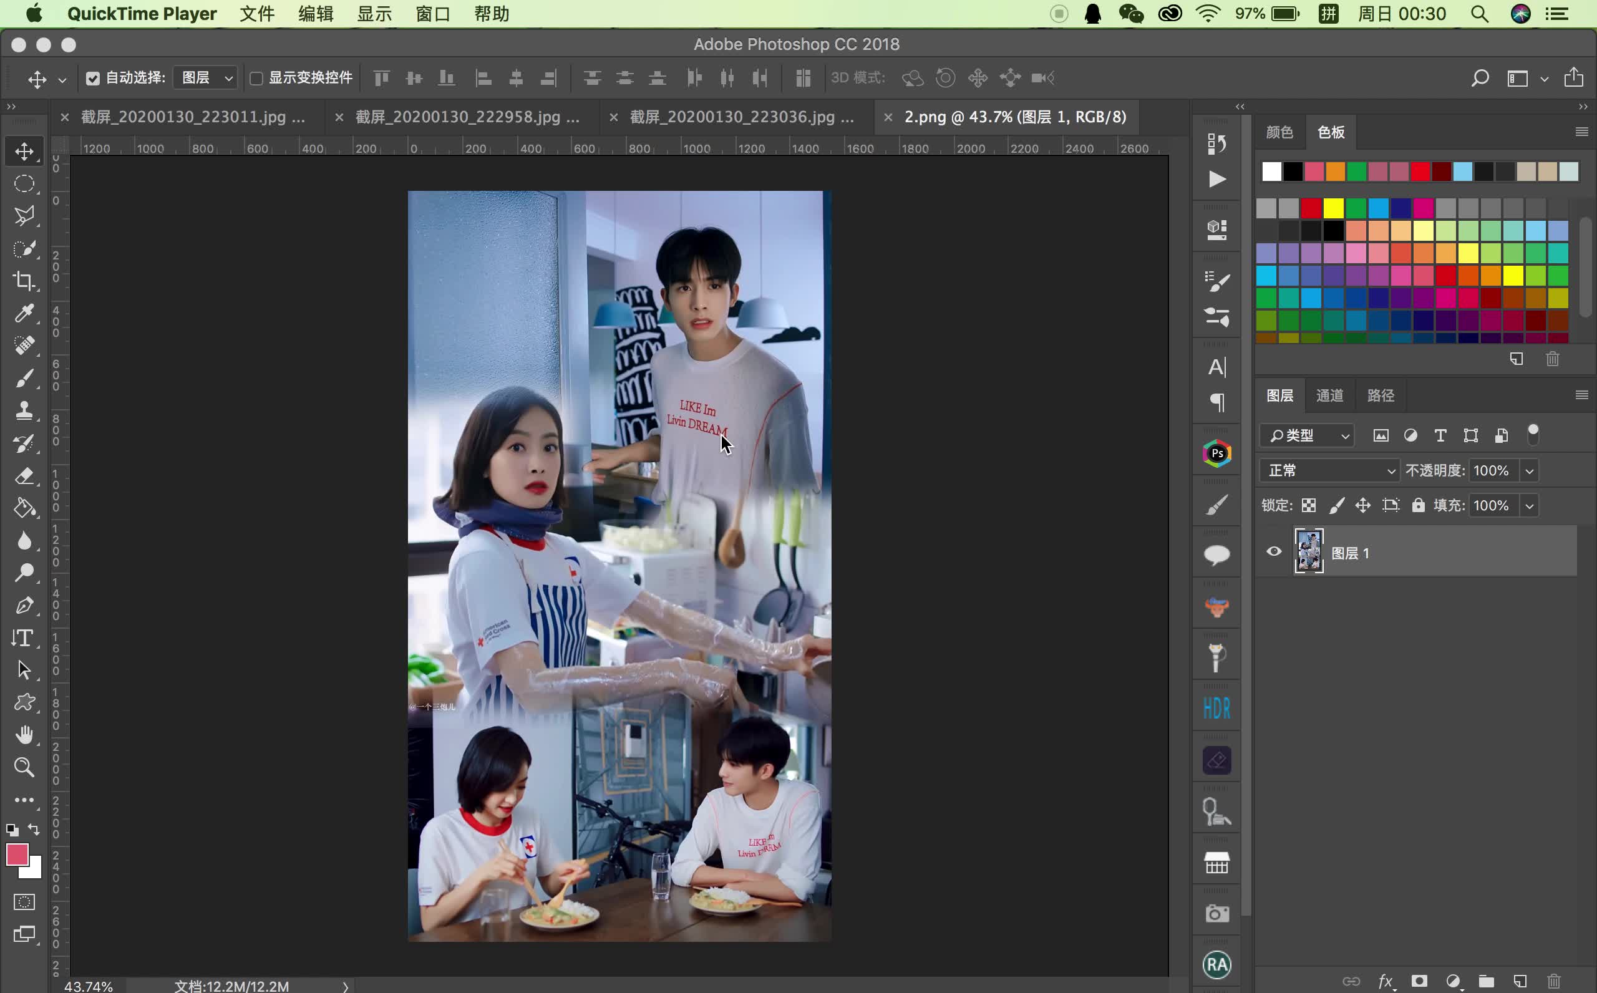
Task: Toggle the Auto-Select checkbox
Action: [92, 79]
